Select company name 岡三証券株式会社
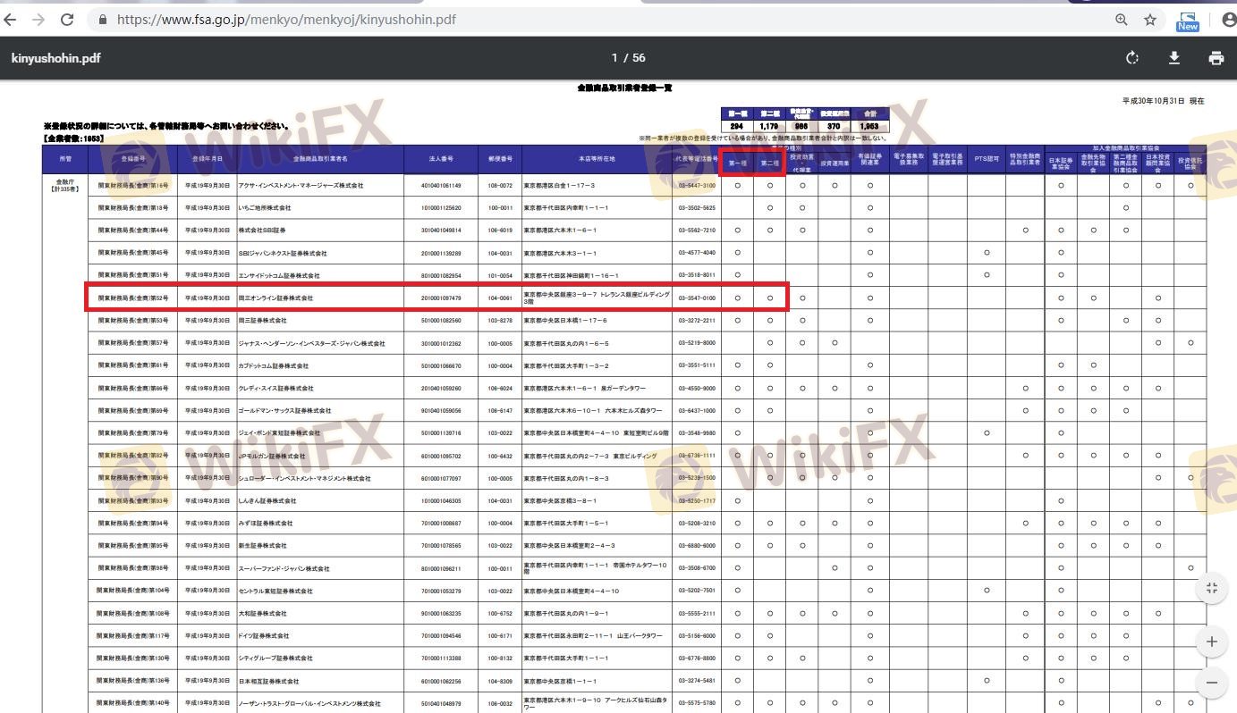Image resolution: width=1237 pixels, height=713 pixels. coord(262,320)
